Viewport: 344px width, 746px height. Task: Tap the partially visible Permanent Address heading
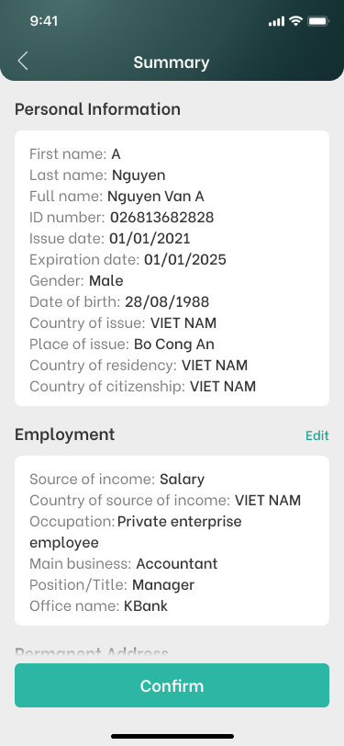click(x=92, y=652)
